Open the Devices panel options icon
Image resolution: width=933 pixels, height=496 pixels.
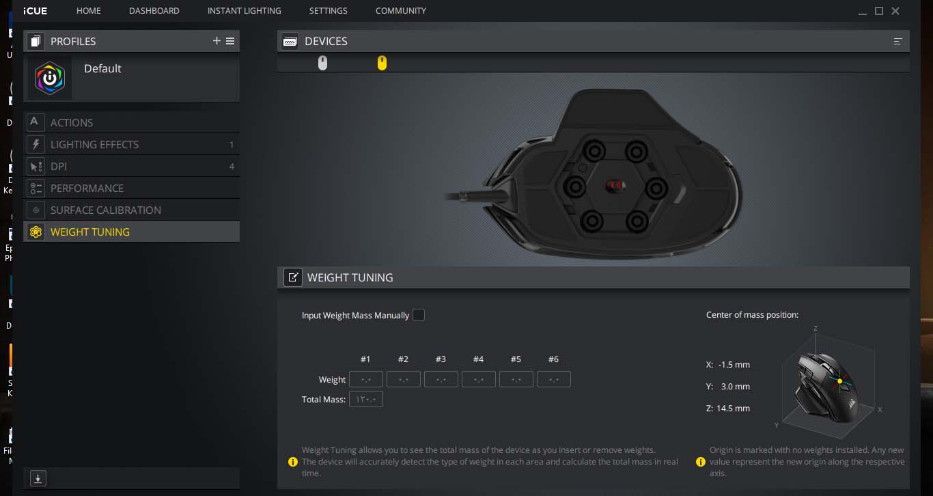[897, 41]
